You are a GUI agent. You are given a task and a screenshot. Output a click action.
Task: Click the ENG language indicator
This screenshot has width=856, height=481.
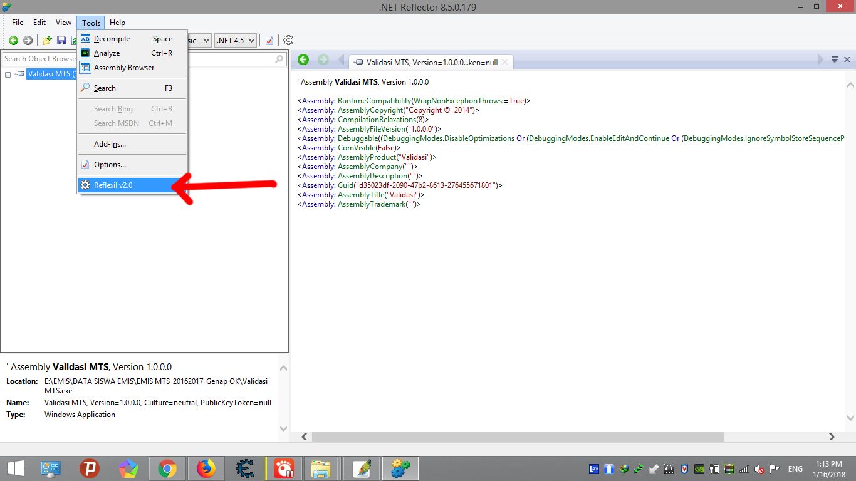point(795,469)
